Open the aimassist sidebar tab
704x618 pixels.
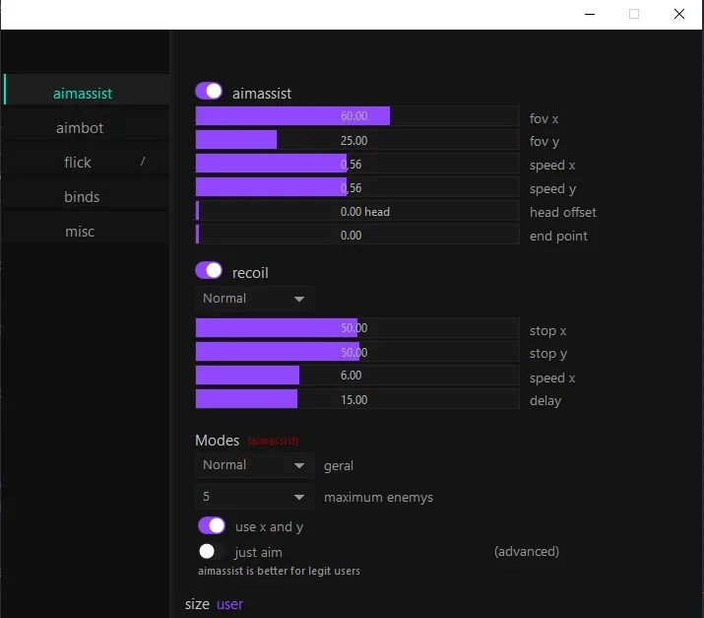(x=87, y=90)
